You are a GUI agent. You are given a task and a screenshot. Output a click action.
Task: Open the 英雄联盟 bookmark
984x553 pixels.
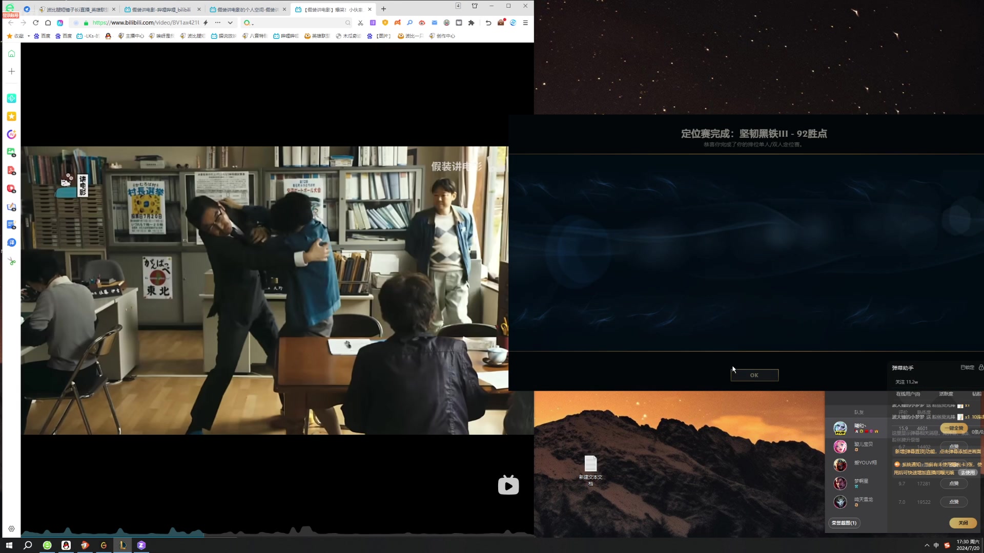tap(317, 36)
